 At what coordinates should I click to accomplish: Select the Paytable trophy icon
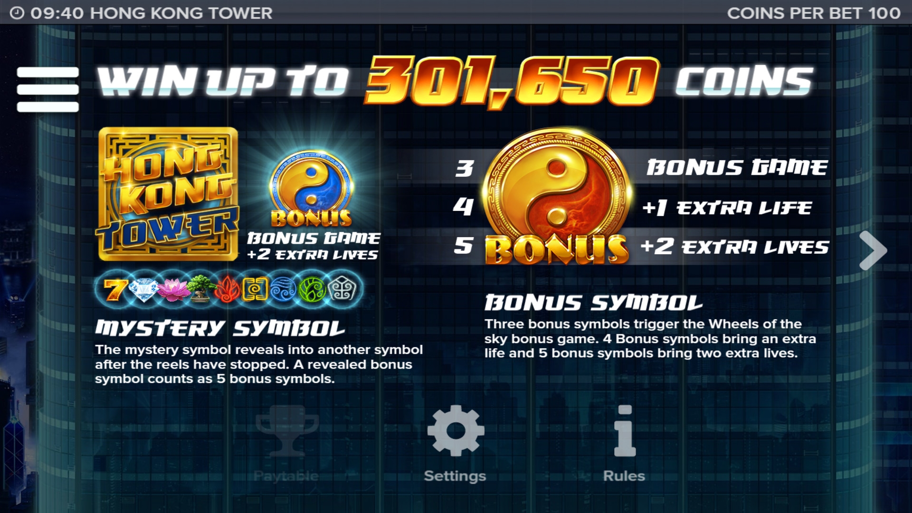[287, 430]
